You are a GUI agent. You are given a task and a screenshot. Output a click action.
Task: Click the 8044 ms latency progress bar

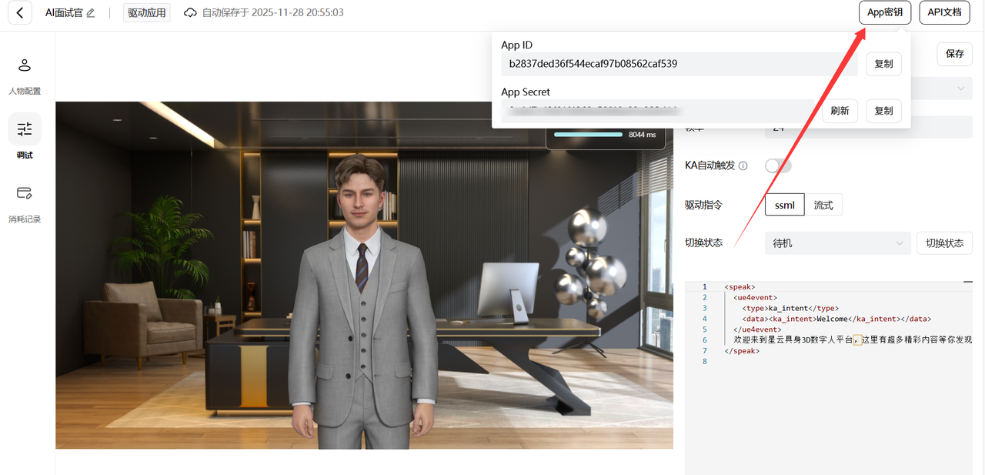tap(588, 135)
